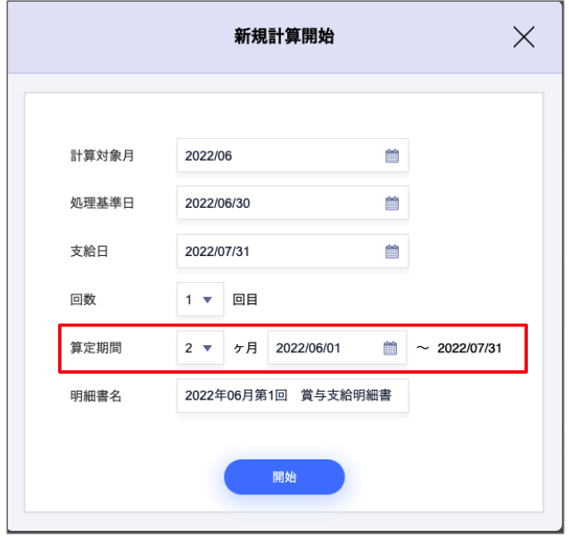Focus the 計算対象月 field showing 2022/06
The width and height of the screenshot is (569, 537).
276,155
